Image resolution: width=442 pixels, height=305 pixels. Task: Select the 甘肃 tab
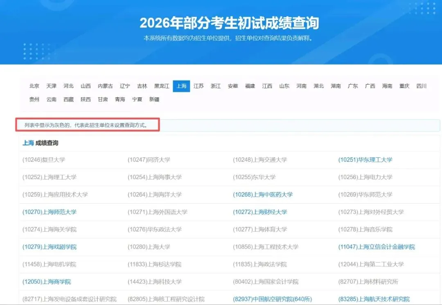[103, 99]
